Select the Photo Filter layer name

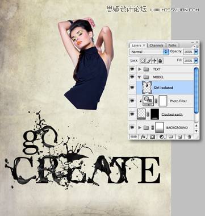(178, 101)
